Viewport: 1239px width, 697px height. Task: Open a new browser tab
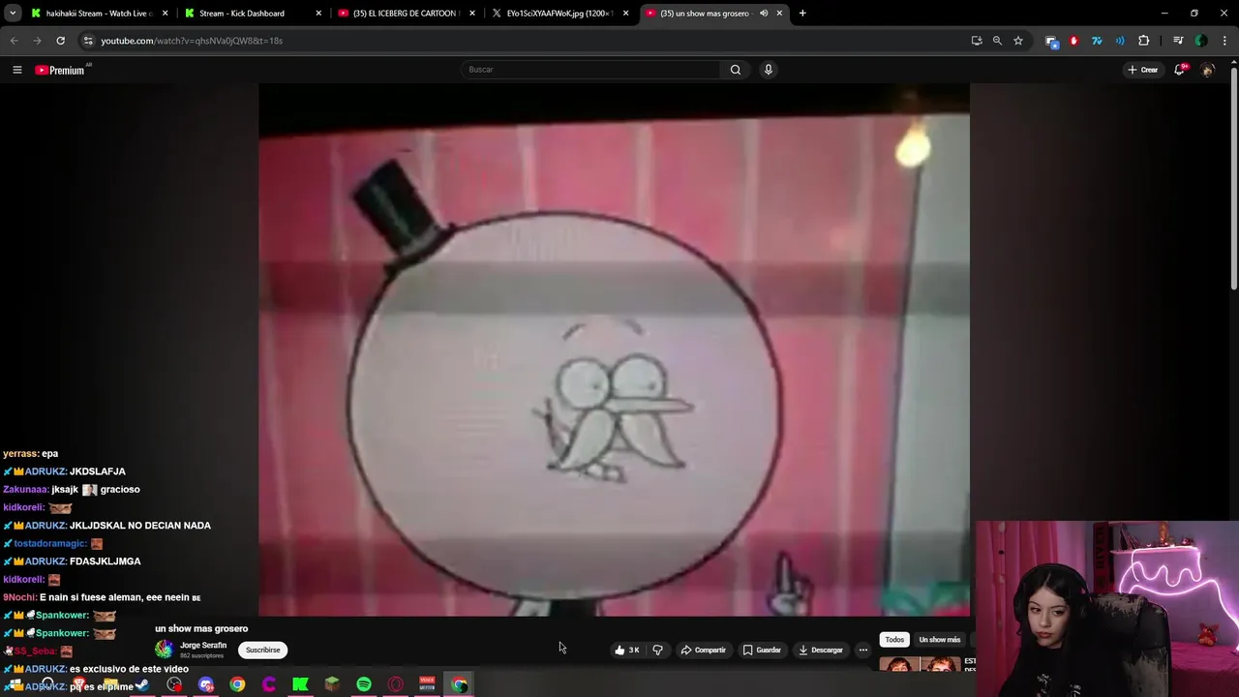[802, 14]
